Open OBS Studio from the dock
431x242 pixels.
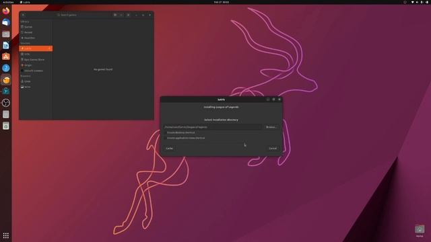(x=6, y=103)
